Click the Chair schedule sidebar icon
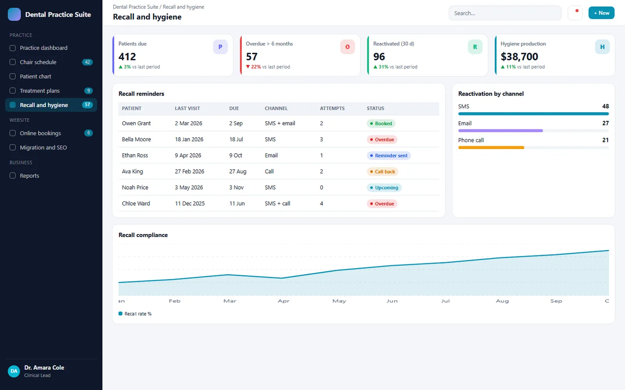625x390 pixels. (x=12, y=62)
